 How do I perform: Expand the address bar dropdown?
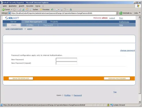pos(117,13)
